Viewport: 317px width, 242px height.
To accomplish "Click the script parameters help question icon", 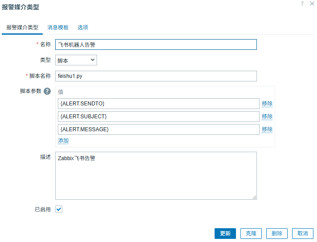I will tap(47, 91).
